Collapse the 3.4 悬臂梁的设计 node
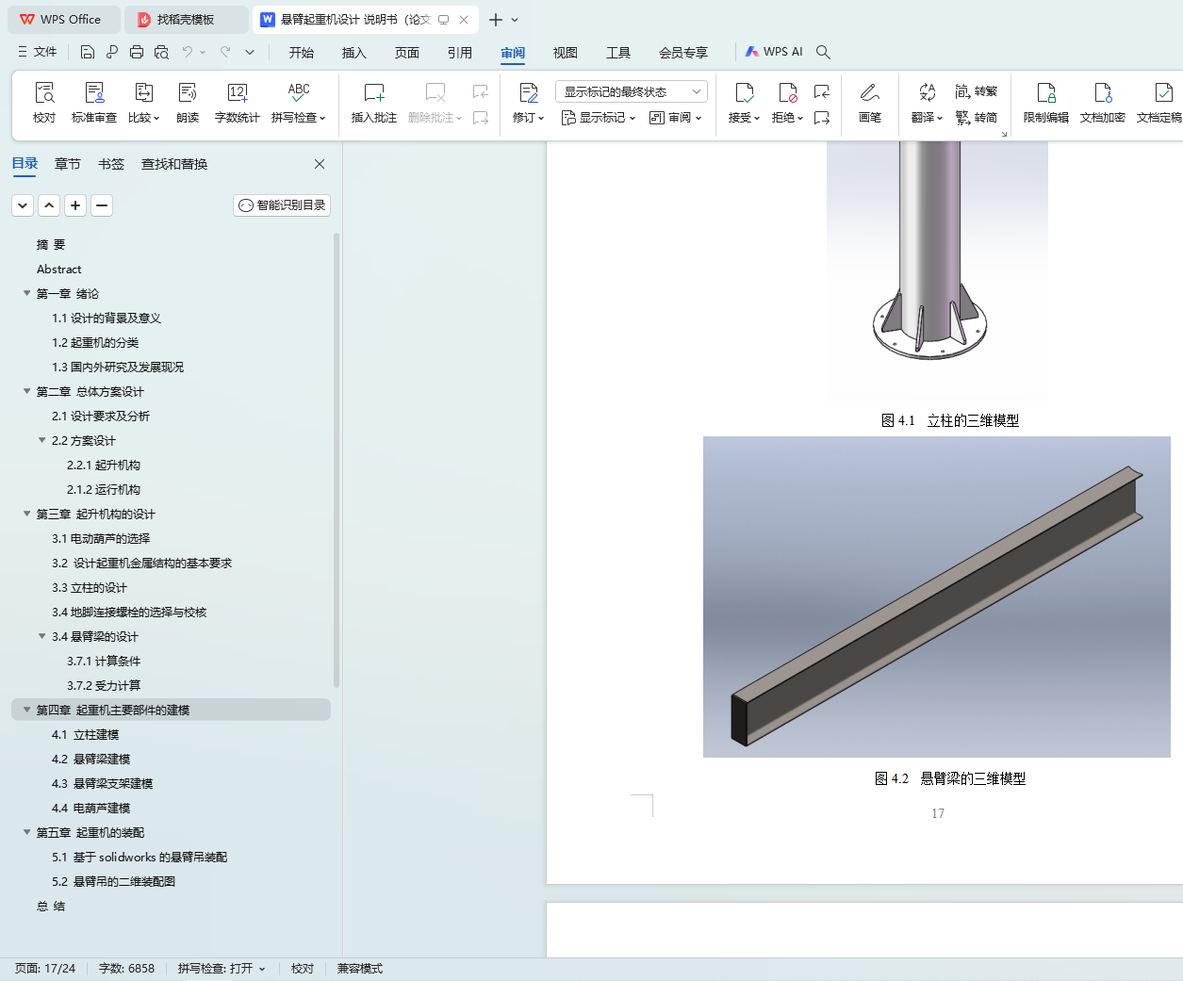The image size is (1183, 981). (41, 636)
